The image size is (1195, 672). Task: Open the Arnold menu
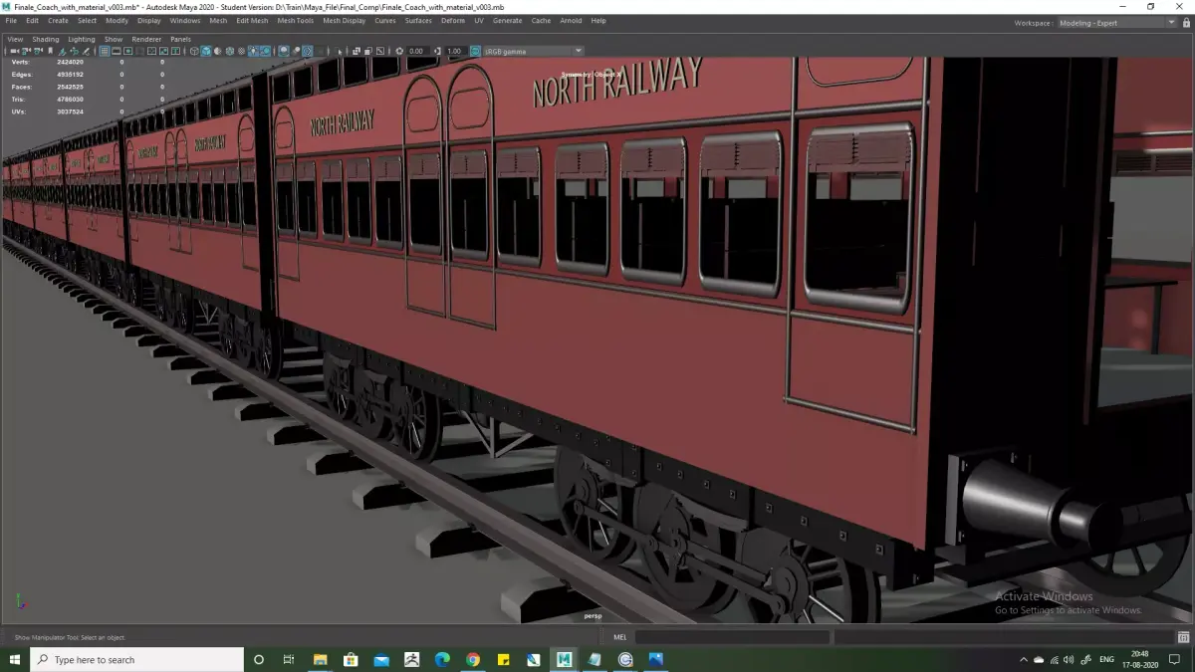pyautogui.click(x=571, y=20)
